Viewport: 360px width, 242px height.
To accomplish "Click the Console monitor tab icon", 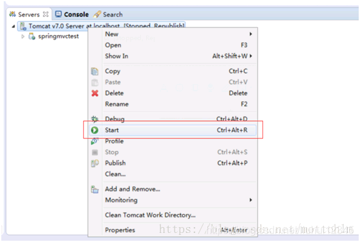I will (58, 14).
